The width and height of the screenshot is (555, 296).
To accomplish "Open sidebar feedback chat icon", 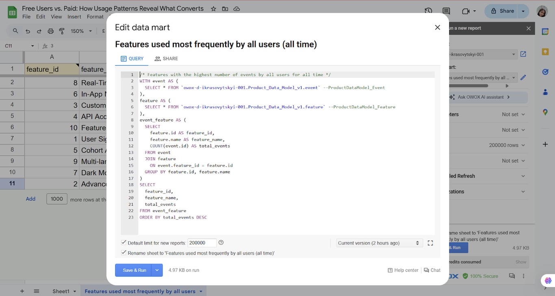I will coord(512,276).
